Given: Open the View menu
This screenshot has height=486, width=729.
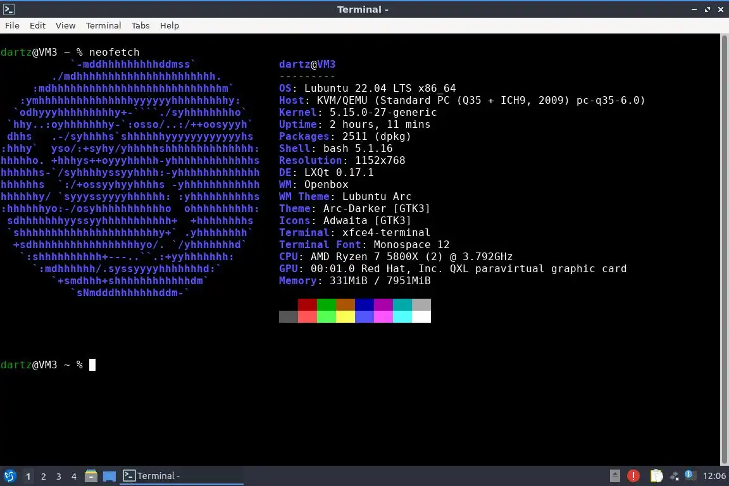Looking at the screenshot, I should tap(66, 25).
